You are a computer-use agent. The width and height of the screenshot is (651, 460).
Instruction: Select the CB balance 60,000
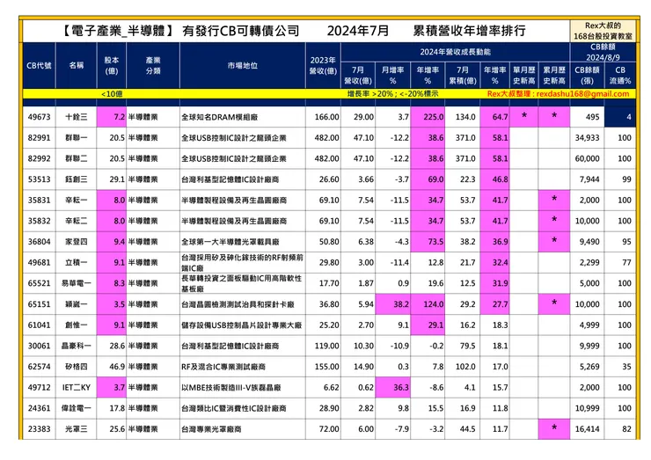[x=587, y=158]
